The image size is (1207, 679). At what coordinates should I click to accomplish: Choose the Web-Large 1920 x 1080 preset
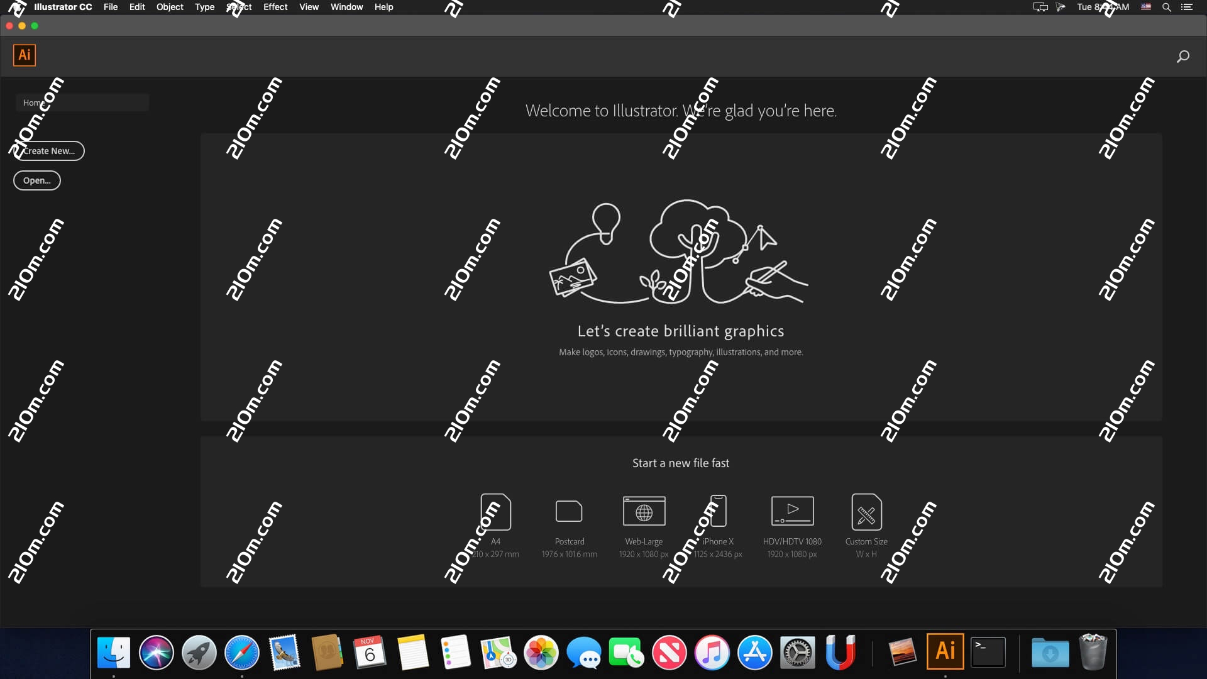click(x=644, y=511)
